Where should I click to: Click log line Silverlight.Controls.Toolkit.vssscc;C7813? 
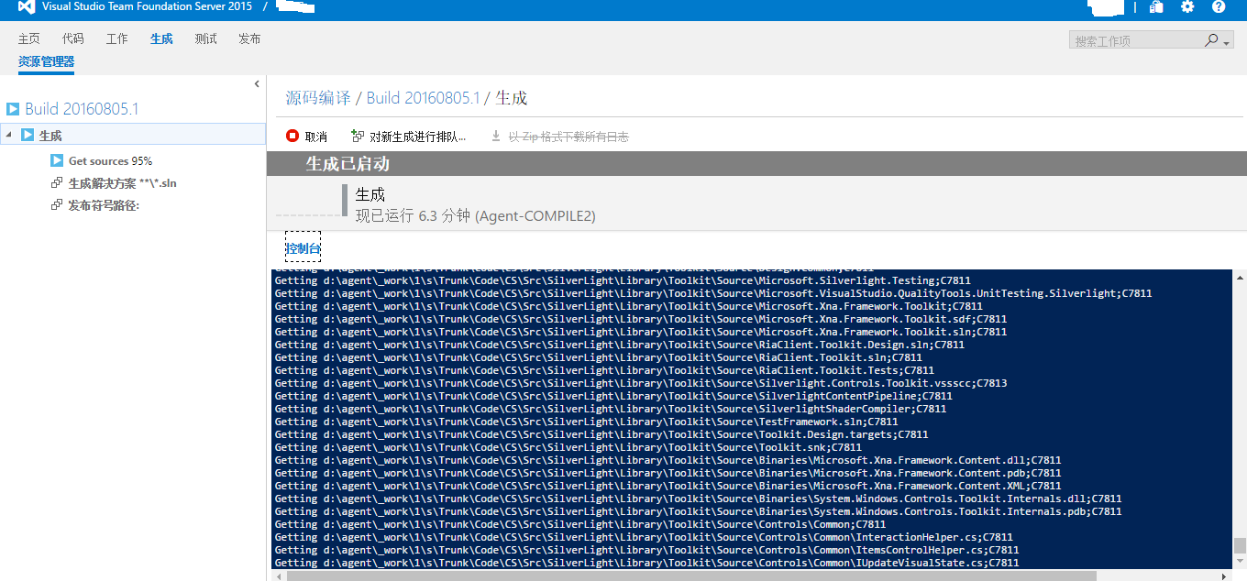[641, 383]
